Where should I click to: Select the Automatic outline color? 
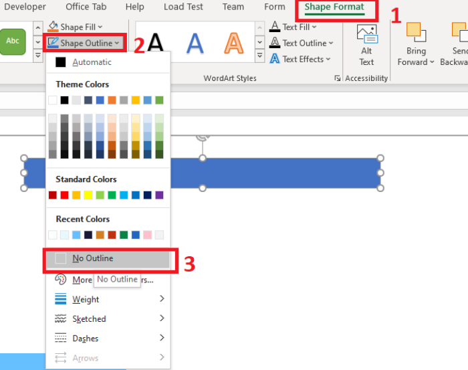click(x=108, y=62)
